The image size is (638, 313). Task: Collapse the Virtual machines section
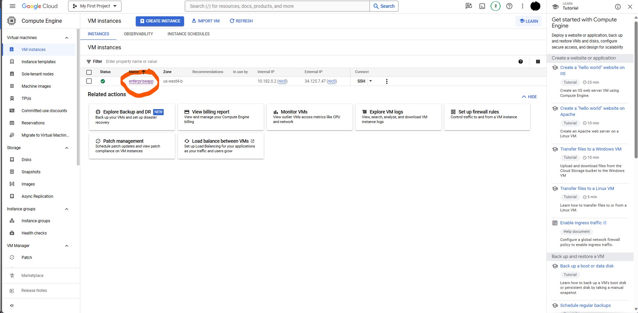pyautogui.click(x=67, y=38)
